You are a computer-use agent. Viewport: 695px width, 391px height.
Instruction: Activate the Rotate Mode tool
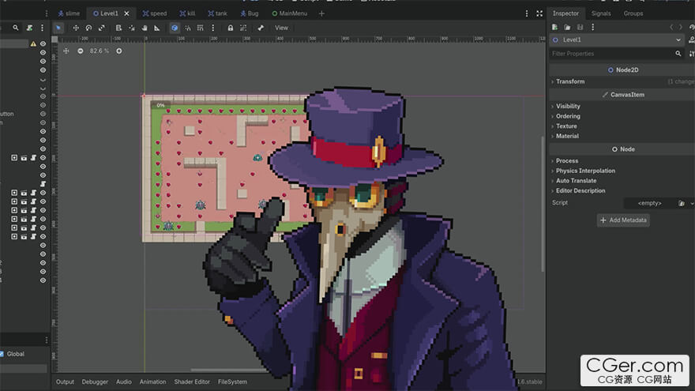click(88, 28)
